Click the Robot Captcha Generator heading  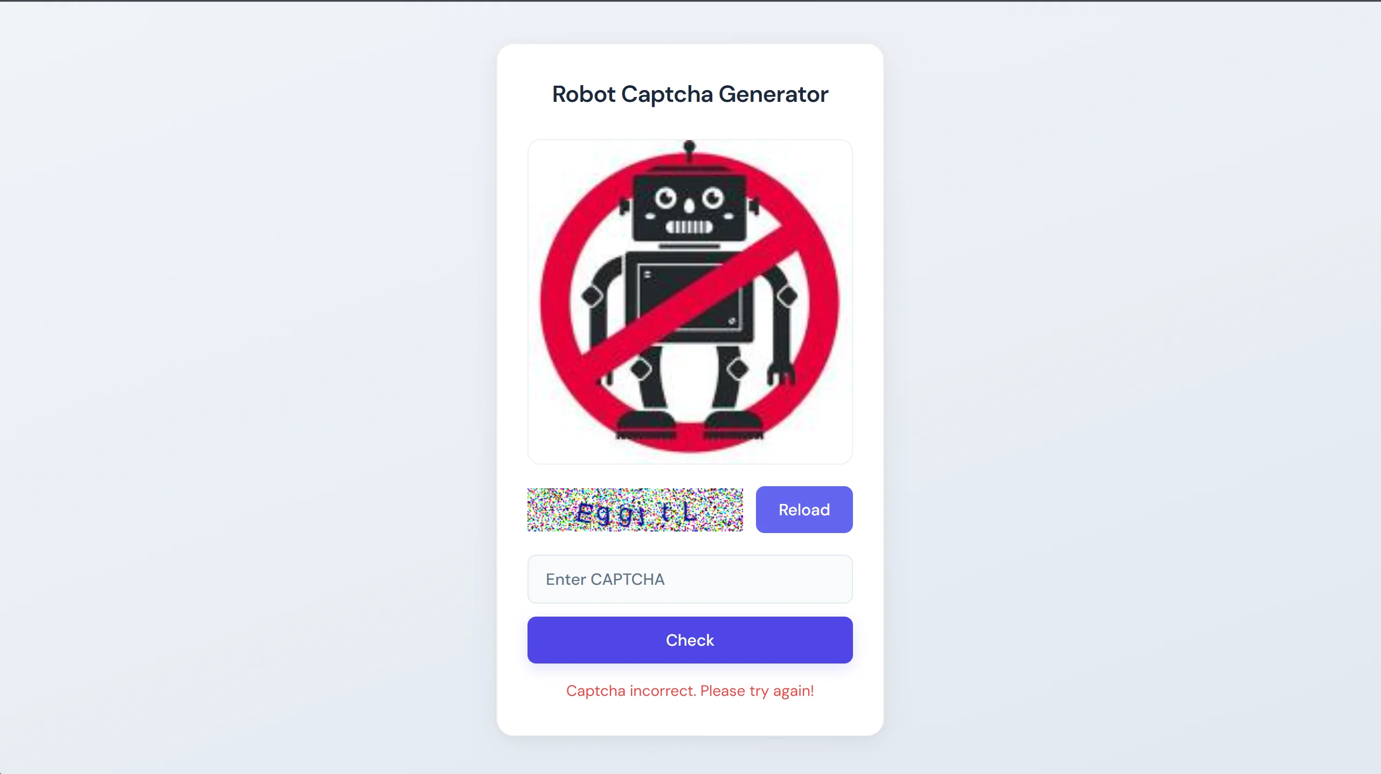[x=690, y=94]
